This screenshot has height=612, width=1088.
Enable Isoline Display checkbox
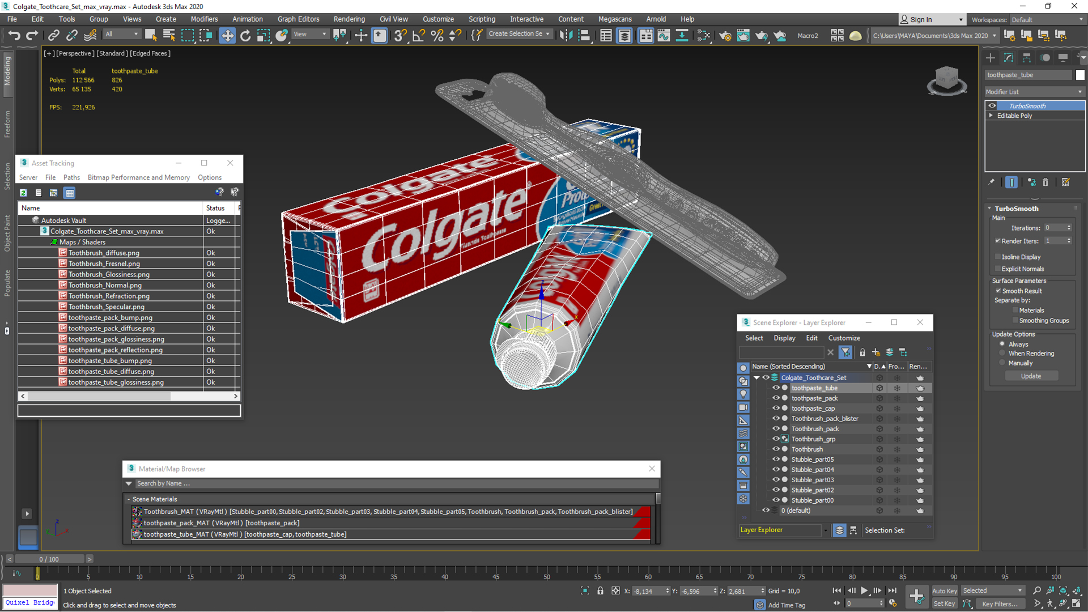click(x=998, y=257)
